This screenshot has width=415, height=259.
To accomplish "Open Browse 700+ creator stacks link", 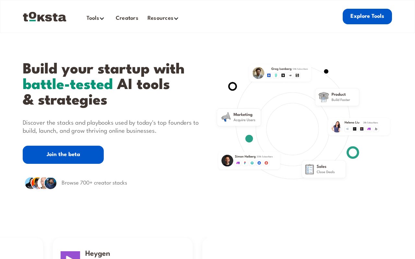I will click(x=94, y=183).
